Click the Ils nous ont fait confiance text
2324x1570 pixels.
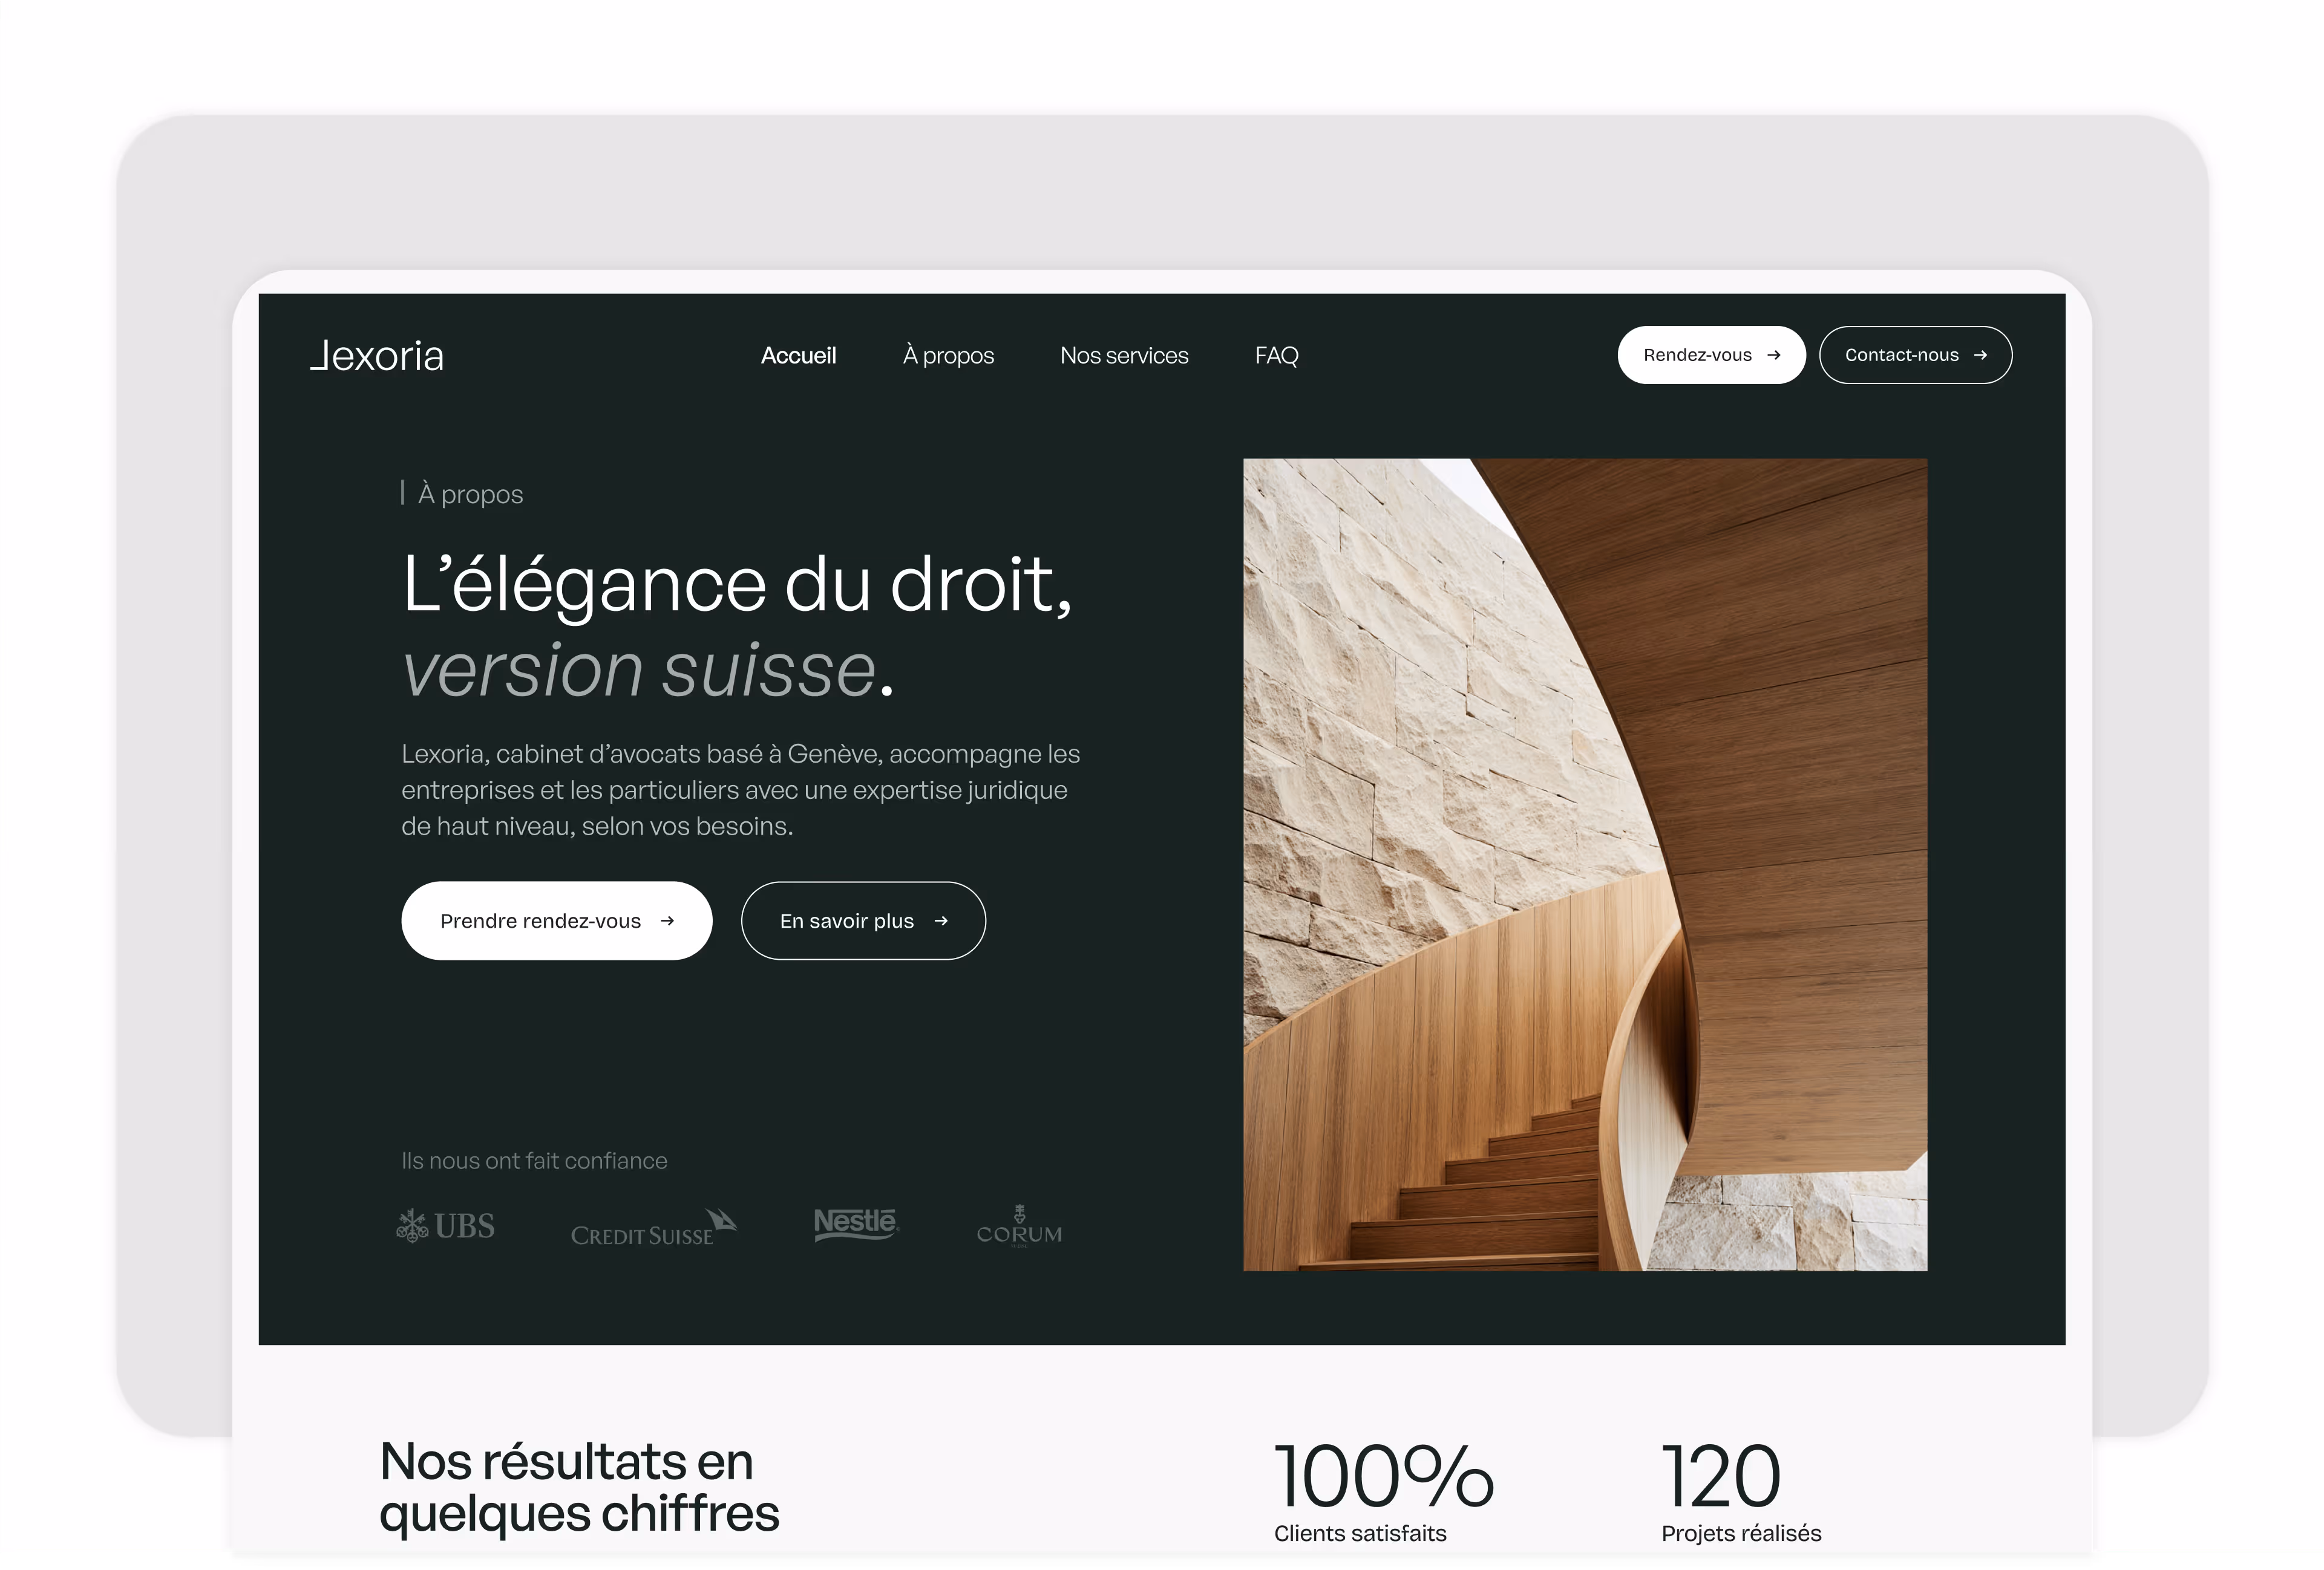click(x=534, y=1160)
